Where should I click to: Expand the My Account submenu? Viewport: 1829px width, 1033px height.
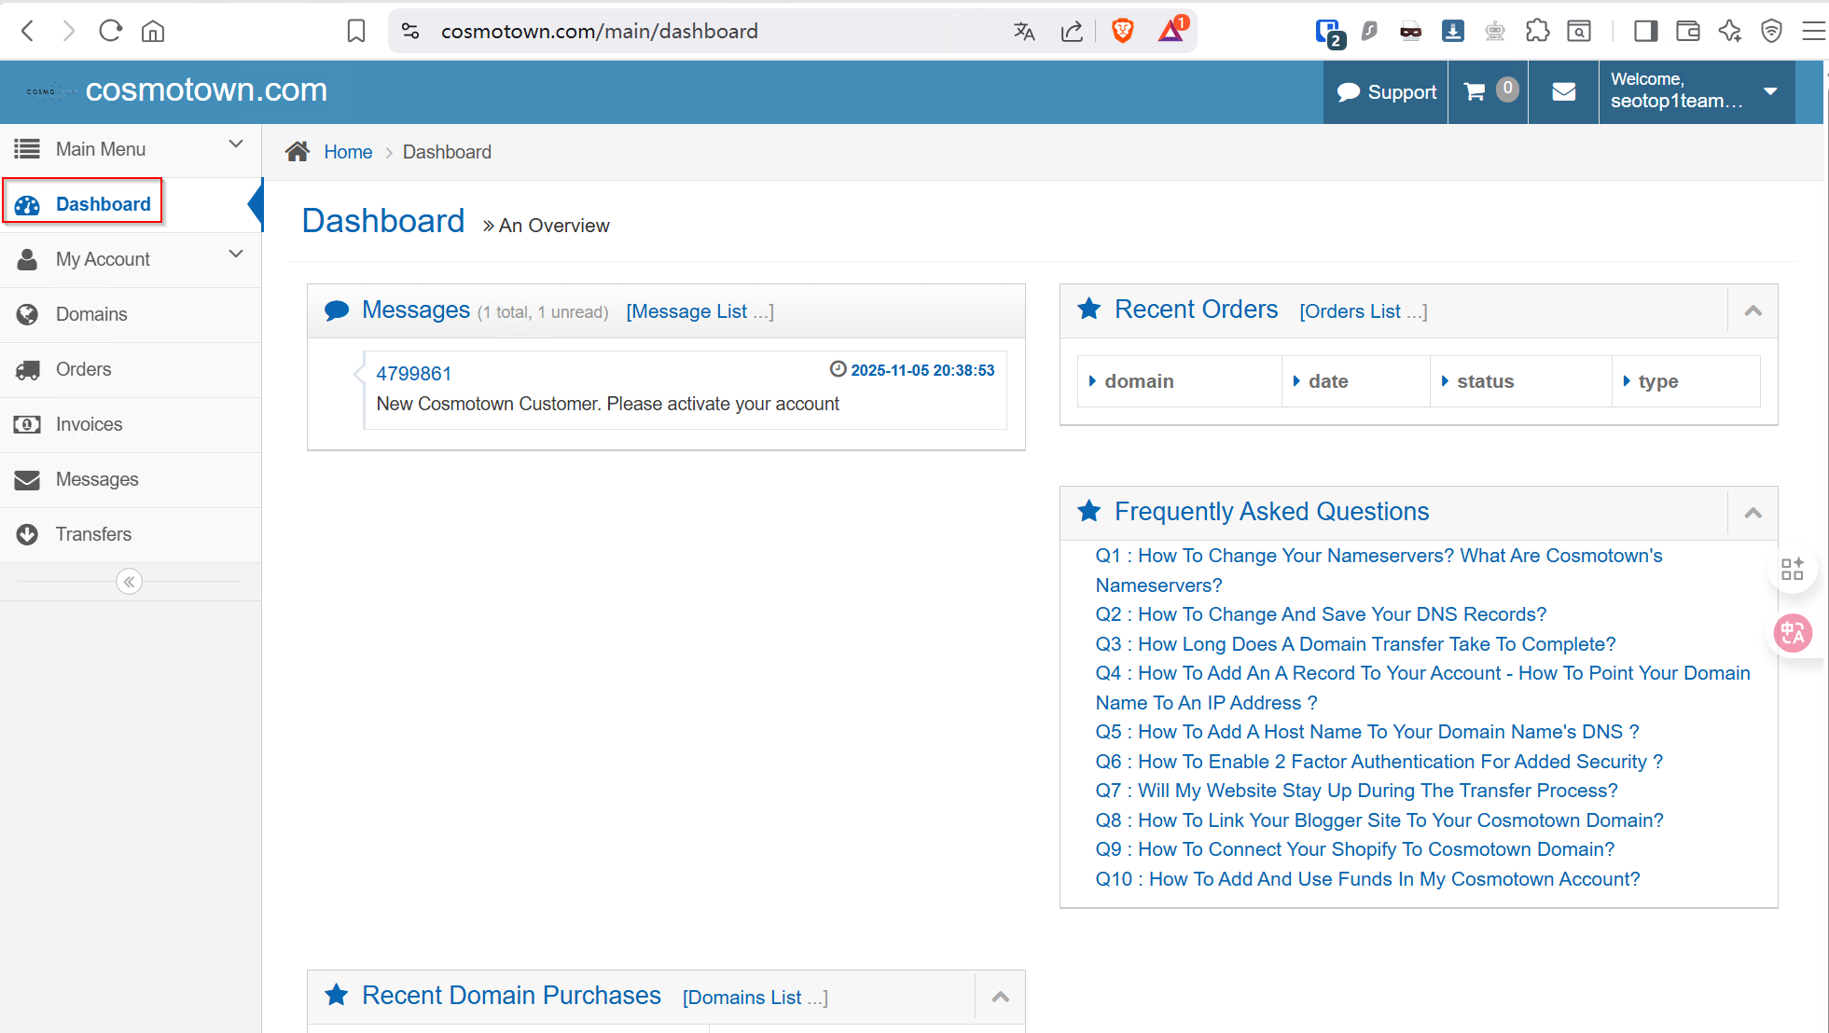tap(131, 259)
